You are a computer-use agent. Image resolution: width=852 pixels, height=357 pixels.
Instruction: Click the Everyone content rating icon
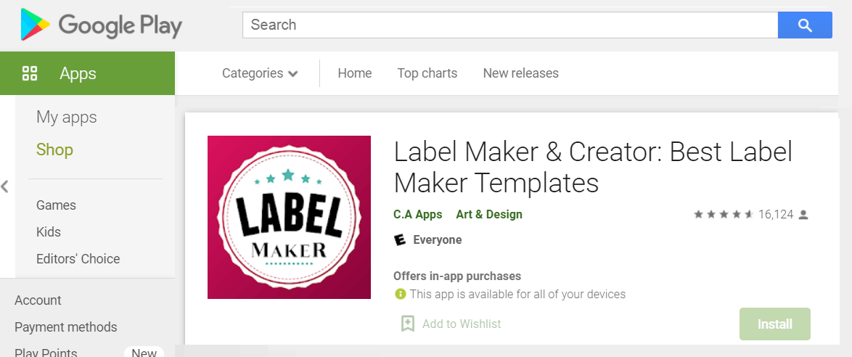[x=400, y=239]
